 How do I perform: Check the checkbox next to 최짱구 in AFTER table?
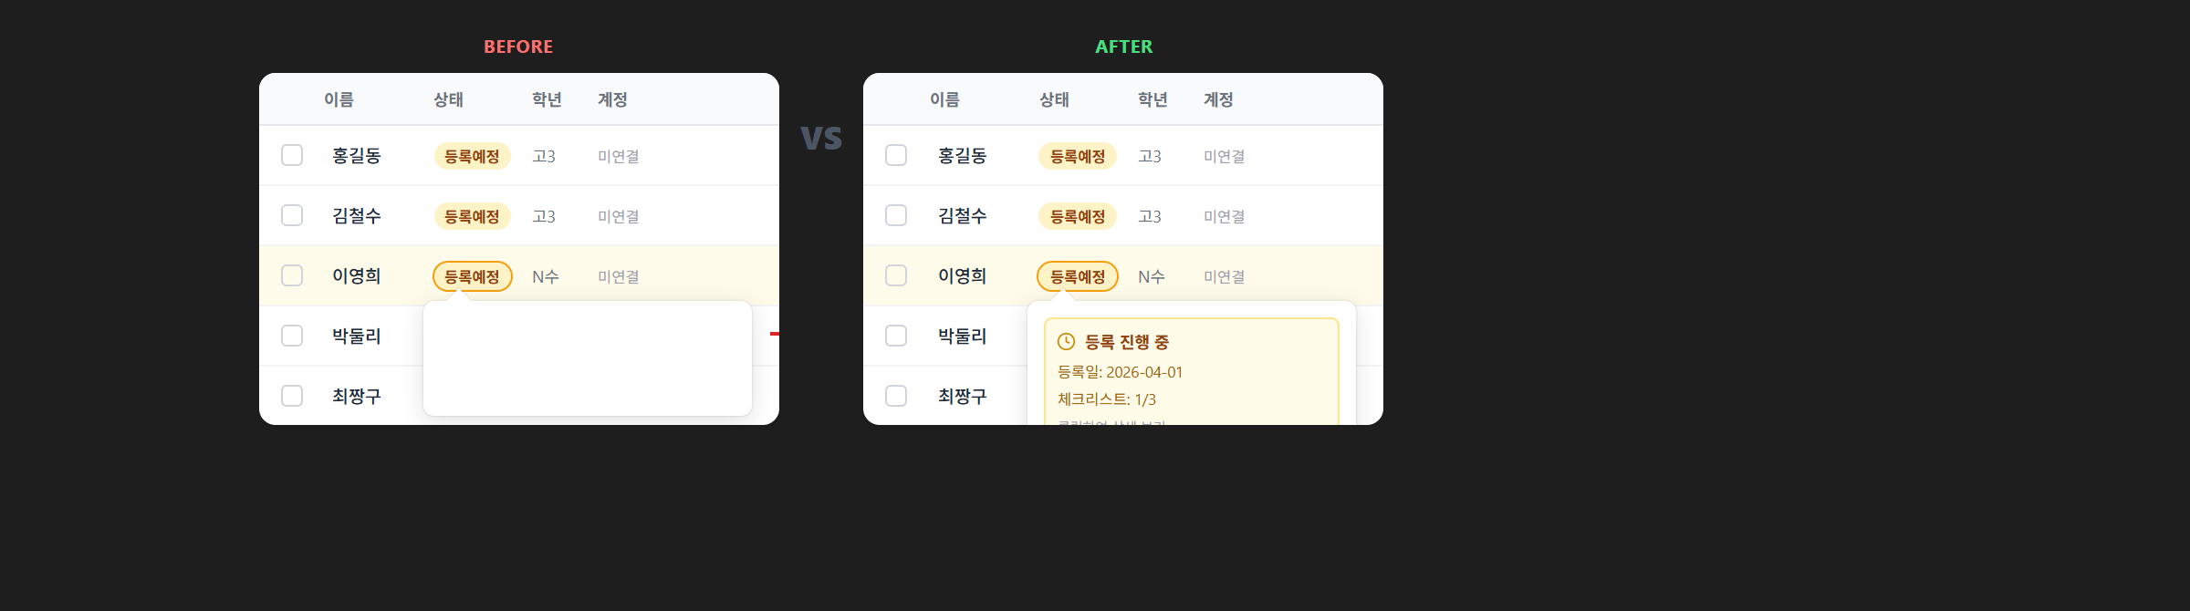[895, 395]
